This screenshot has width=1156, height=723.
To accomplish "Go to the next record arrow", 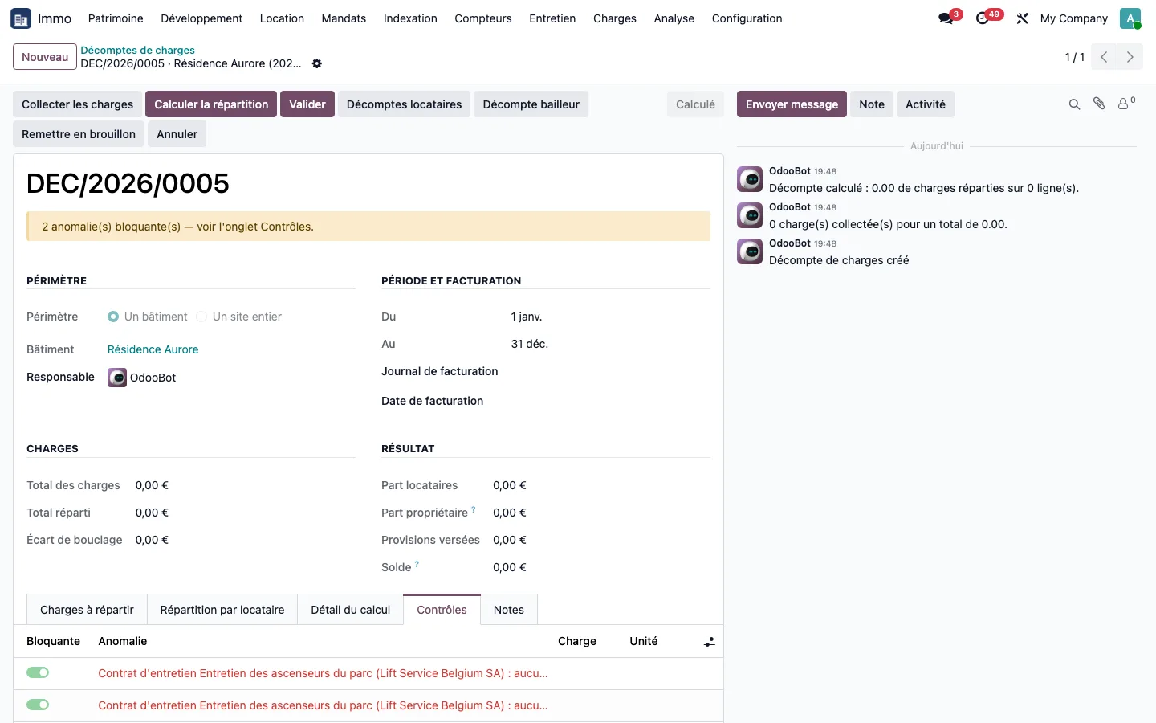I will click(1130, 57).
